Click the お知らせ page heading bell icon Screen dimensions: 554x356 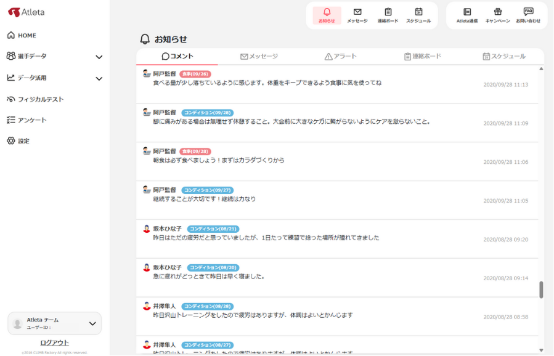(145, 39)
